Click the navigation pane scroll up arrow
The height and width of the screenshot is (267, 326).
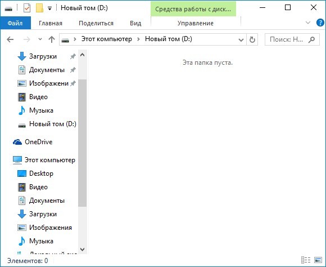tap(82, 55)
